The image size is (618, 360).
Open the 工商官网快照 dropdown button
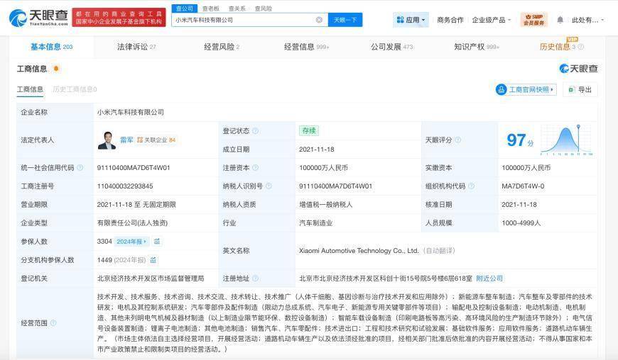coord(526,90)
